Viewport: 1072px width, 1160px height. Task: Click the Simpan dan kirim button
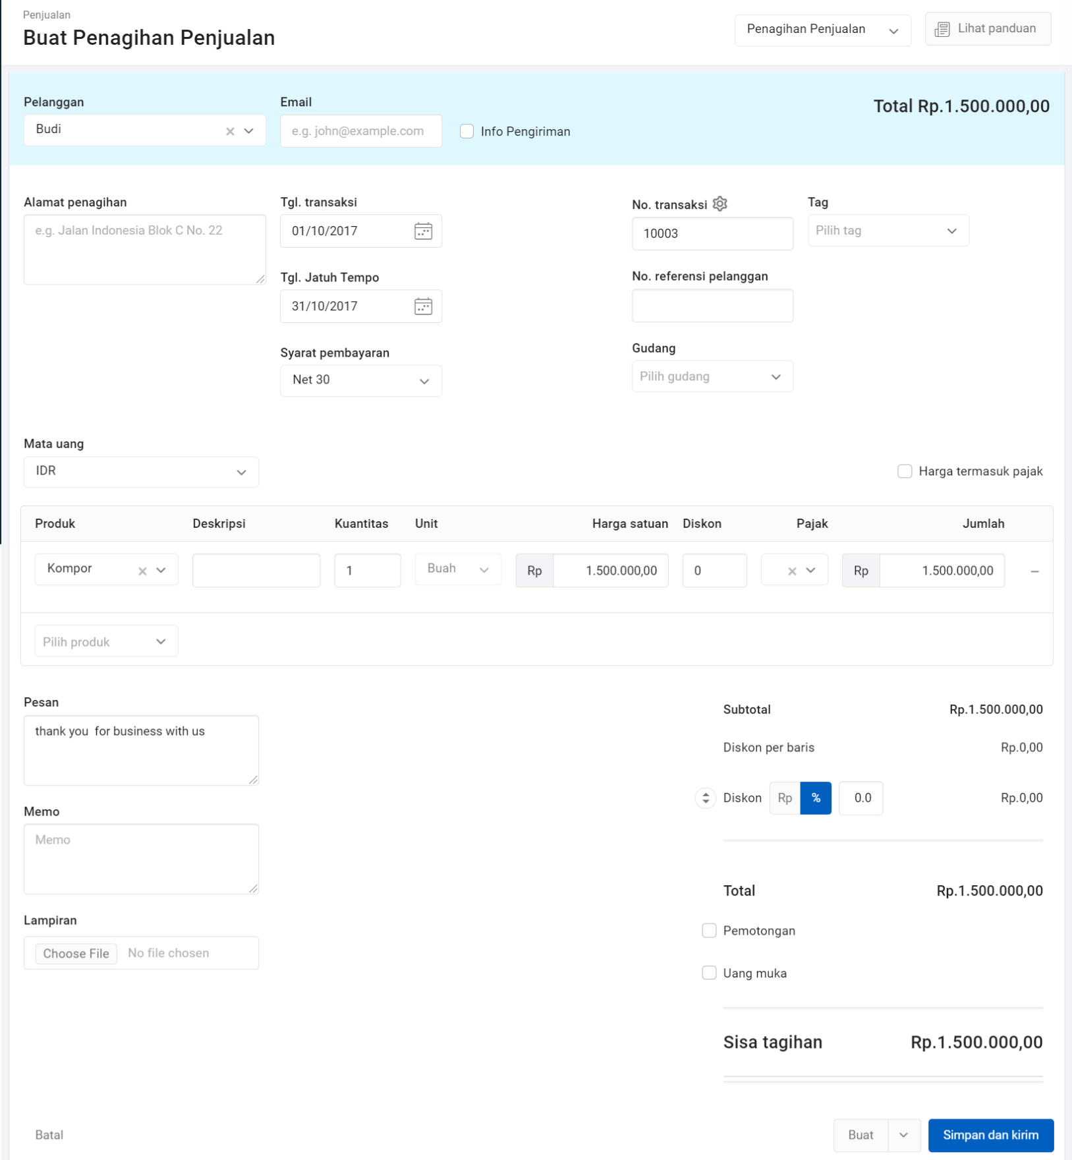[x=991, y=1135]
